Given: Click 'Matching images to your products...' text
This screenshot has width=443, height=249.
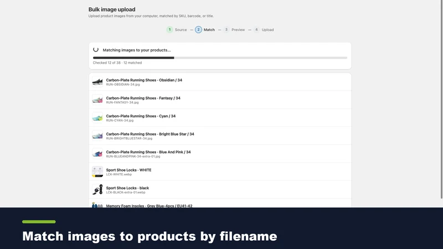Looking at the screenshot, I should [x=137, y=50].
